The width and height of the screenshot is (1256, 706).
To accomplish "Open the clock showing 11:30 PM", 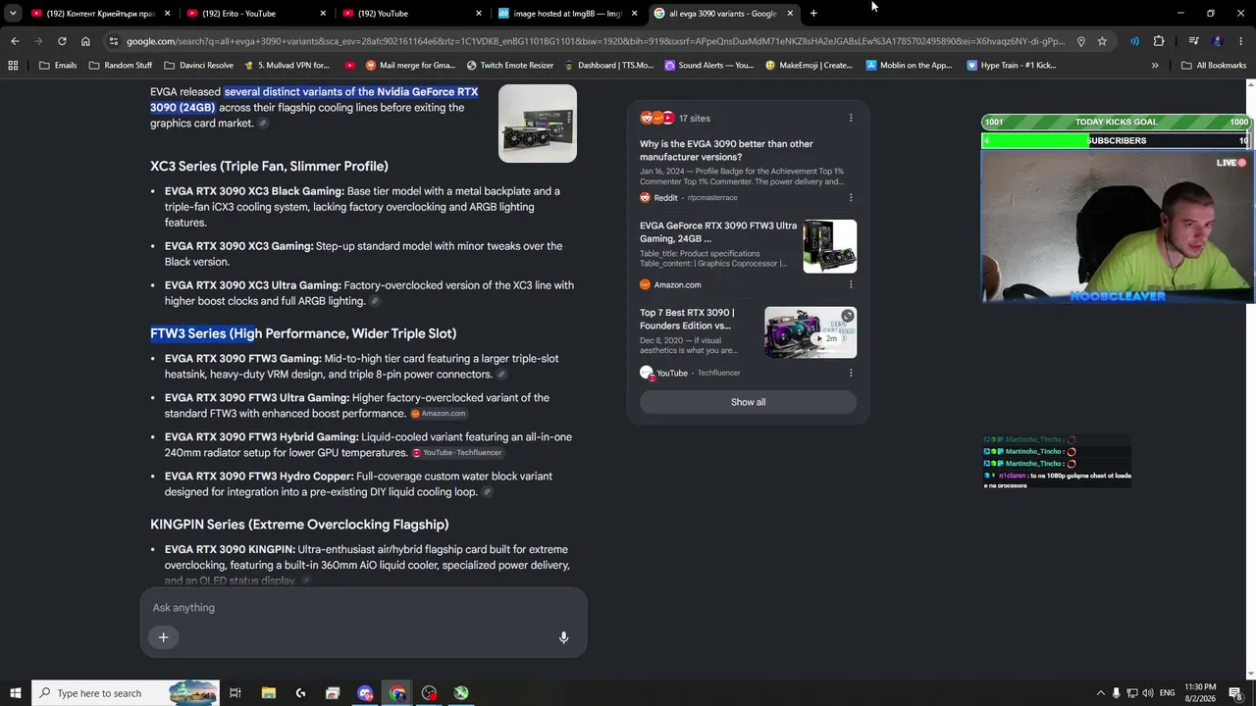I will (x=1200, y=693).
